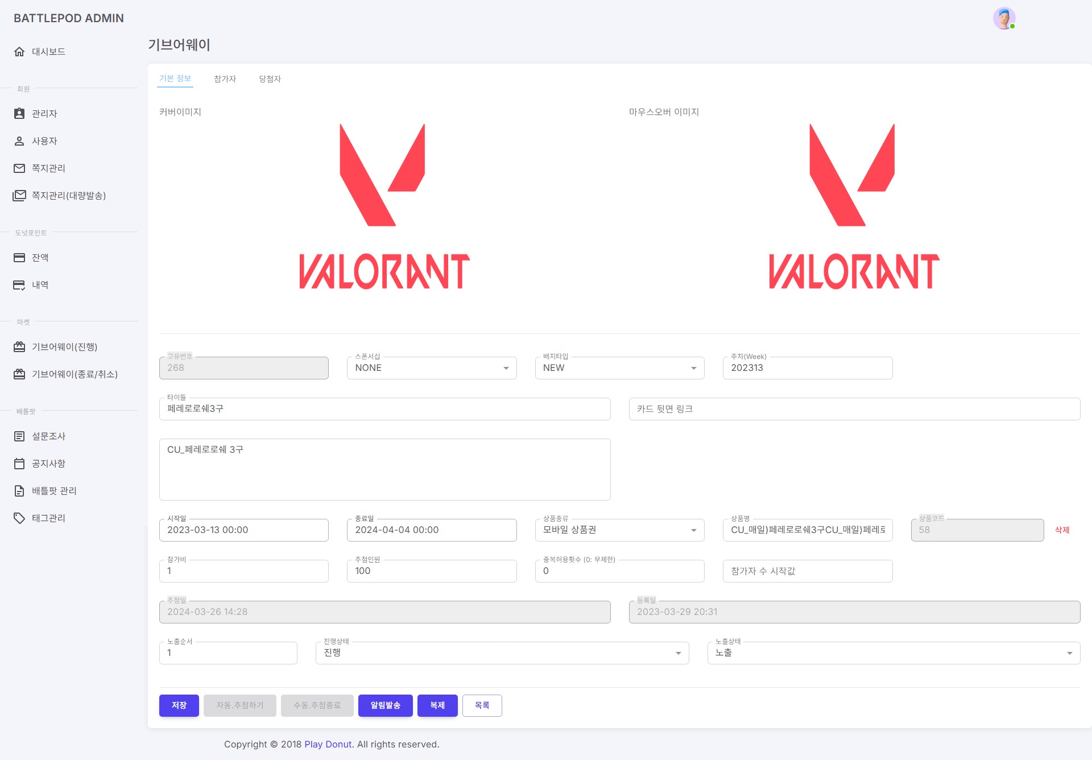Click the dashboard home icon
Screen dimensions: 1092x760
(19, 52)
